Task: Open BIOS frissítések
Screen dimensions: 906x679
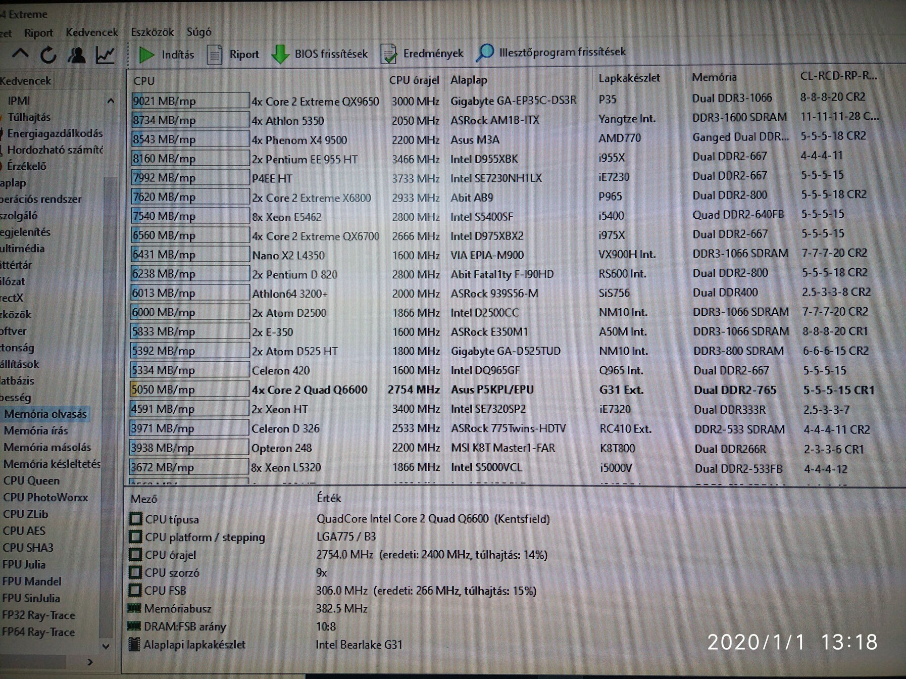Action: click(319, 54)
